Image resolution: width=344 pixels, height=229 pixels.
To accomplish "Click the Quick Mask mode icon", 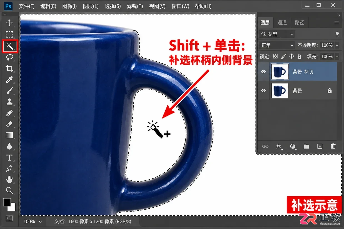I will click(x=9, y=218).
